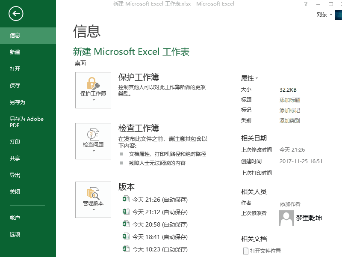Viewport: 342px width, 257px height.
Task: Click the Protect Workbook lock icon
Action: coord(93,84)
